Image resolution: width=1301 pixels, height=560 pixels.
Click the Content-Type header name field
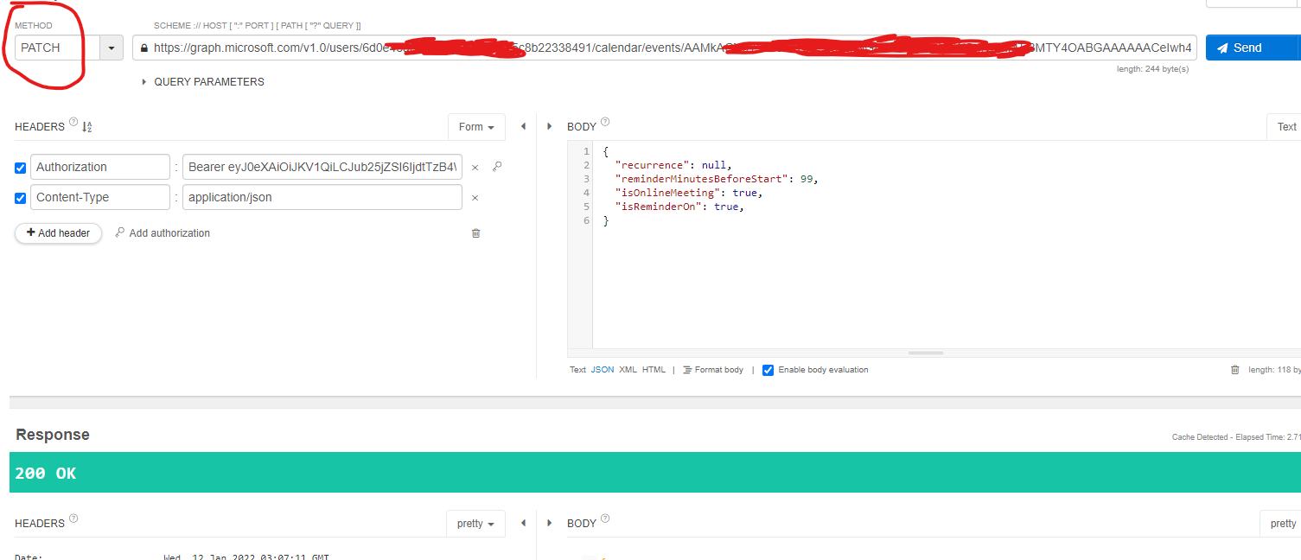(x=100, y=197)
